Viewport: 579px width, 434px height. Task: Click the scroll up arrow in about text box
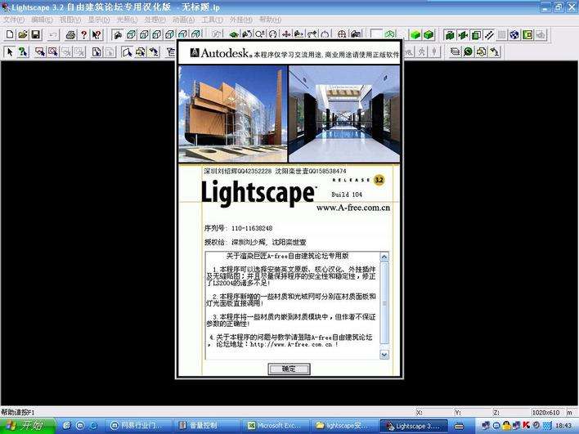coord(384,257)
